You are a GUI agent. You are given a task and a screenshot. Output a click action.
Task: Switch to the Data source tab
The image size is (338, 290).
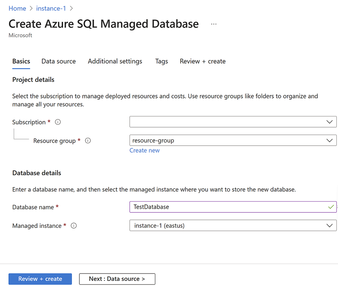point(58,61)
